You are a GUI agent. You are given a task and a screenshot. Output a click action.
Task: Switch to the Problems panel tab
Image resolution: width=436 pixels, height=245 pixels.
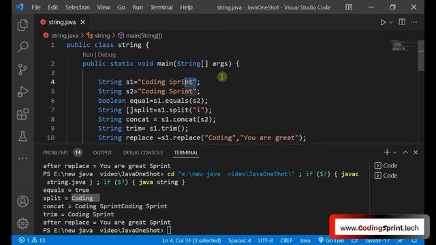[x=56, y=152]
